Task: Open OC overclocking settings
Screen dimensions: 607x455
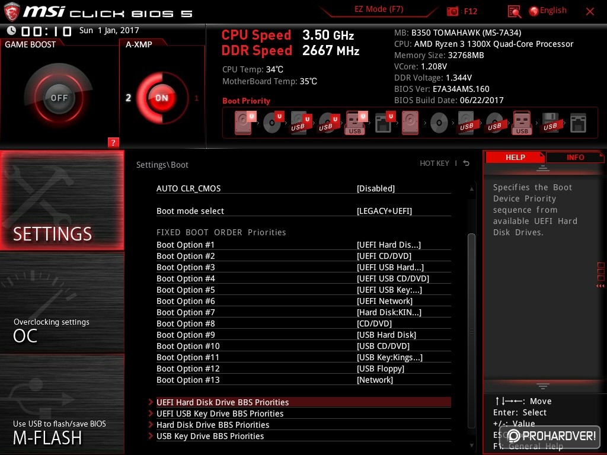Action: (62, 303)
